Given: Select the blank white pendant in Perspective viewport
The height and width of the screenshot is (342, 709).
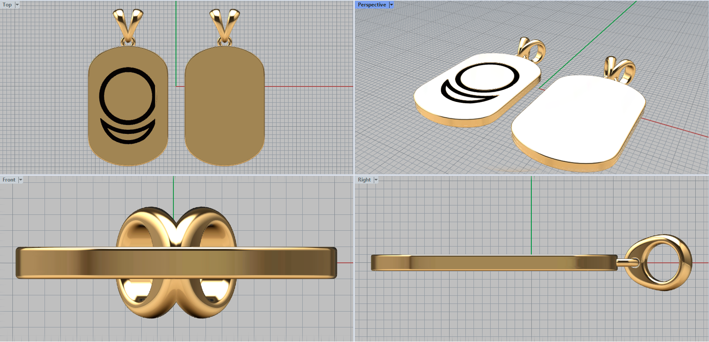Looking at the screenshot, I should pyautogui.click(x=578, y=123).
